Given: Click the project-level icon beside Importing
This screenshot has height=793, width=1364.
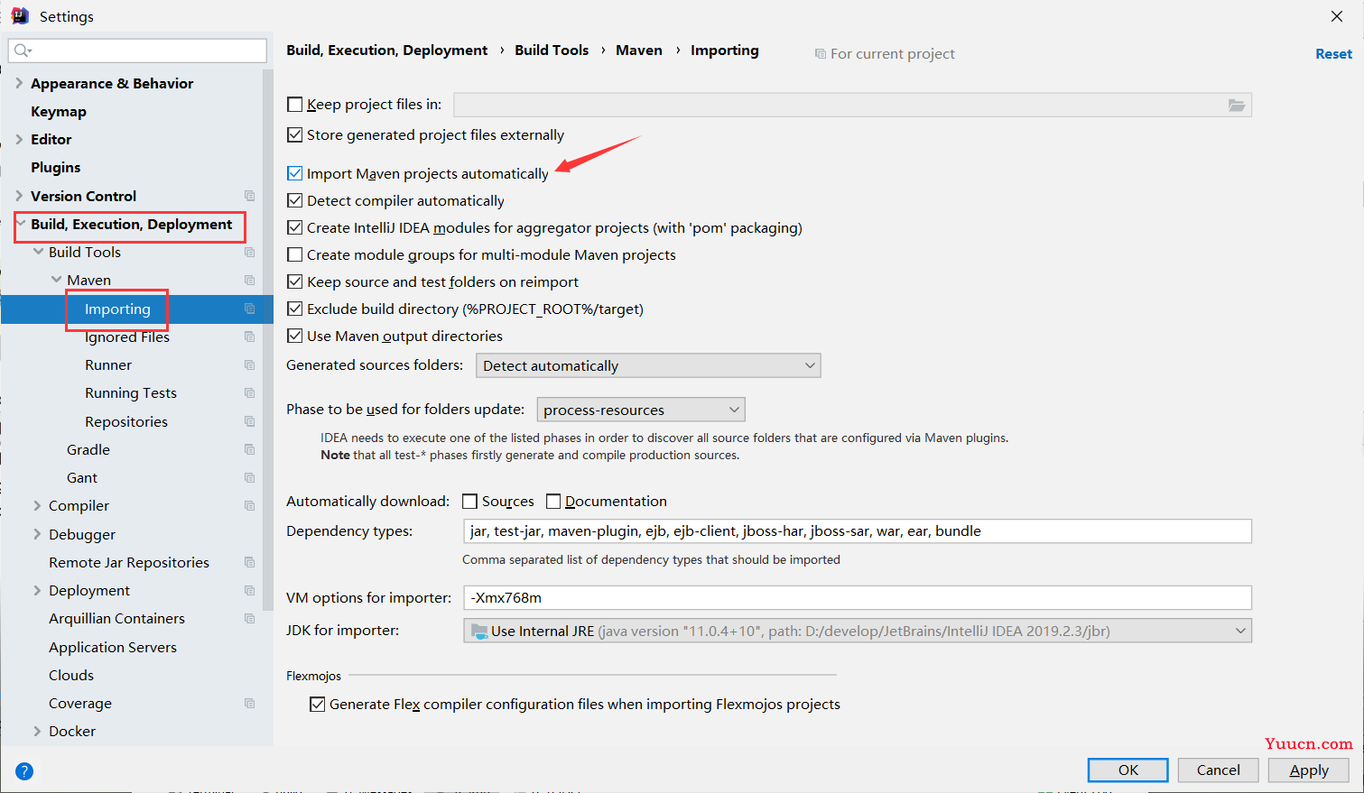Looking at the screenshot, I should point(249,309).
